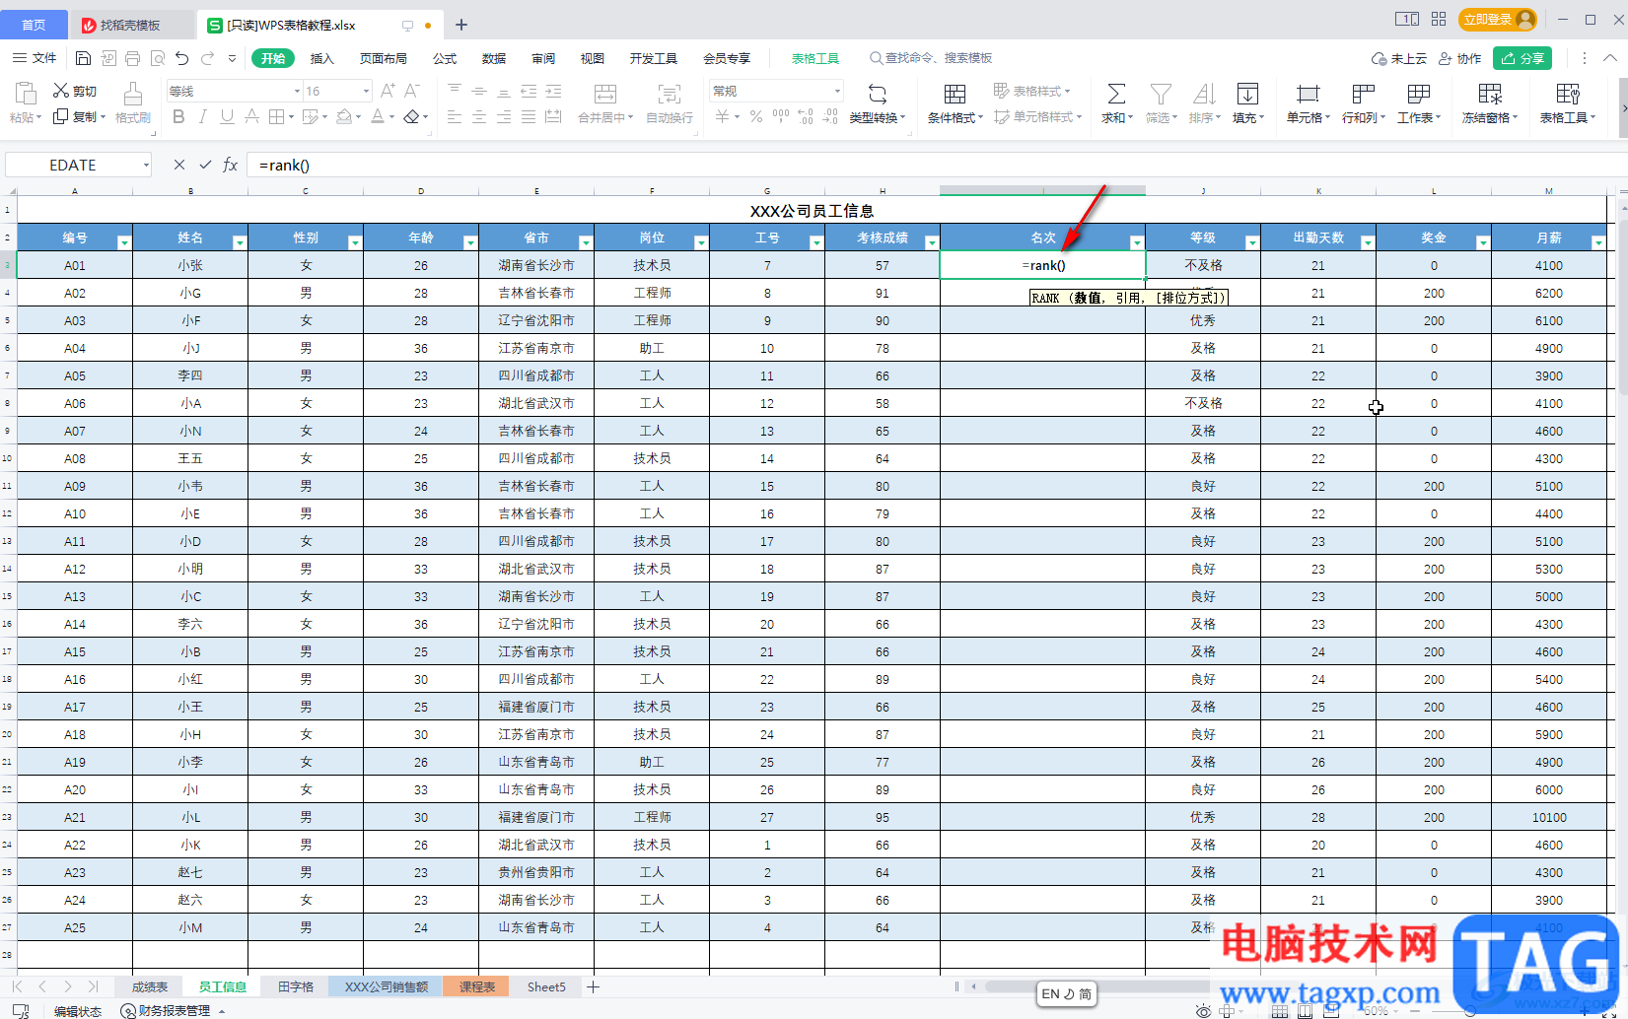Click the search commands box (查找命令)
The width and height of the screenshot is (1628, 1019).
coord(932,58)
